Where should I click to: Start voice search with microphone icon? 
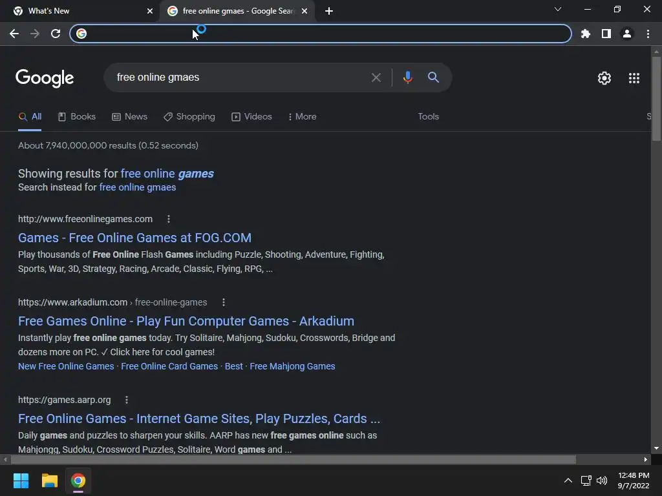[407, 77]
